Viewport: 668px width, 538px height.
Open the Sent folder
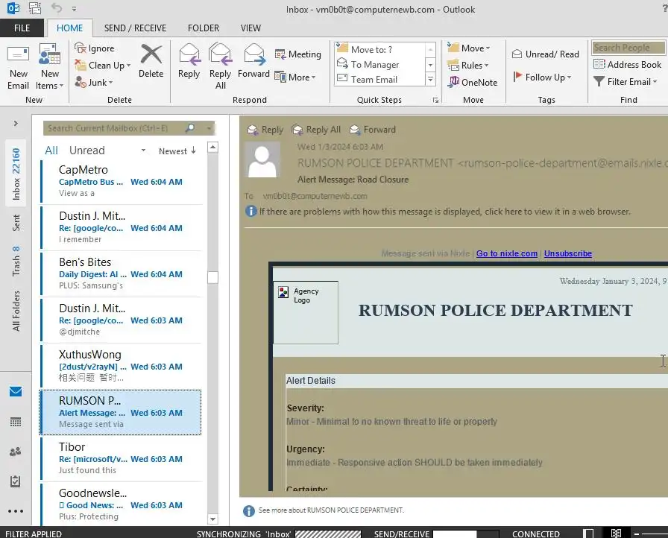(16, 223)
